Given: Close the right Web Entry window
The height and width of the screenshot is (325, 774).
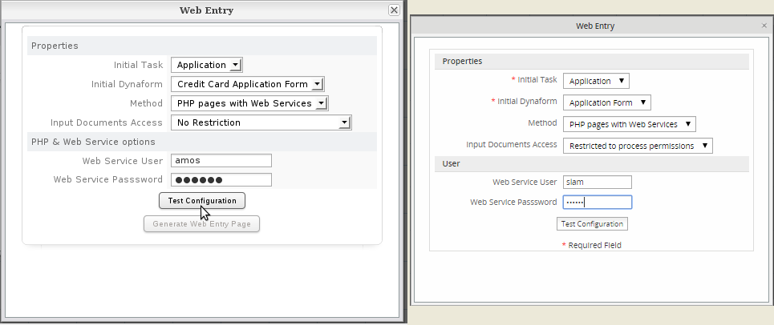Looking at the screenshot, I should click(x=764, y=26).
